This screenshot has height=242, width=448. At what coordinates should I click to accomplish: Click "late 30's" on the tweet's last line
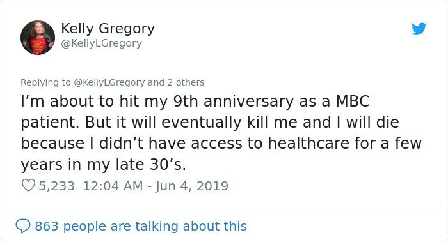tap(150, 165)
